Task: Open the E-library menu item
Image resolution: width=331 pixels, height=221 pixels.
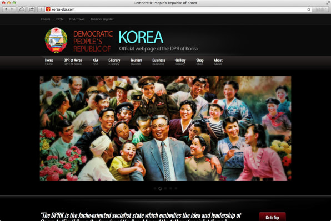Action: click(x=114, y=61)
